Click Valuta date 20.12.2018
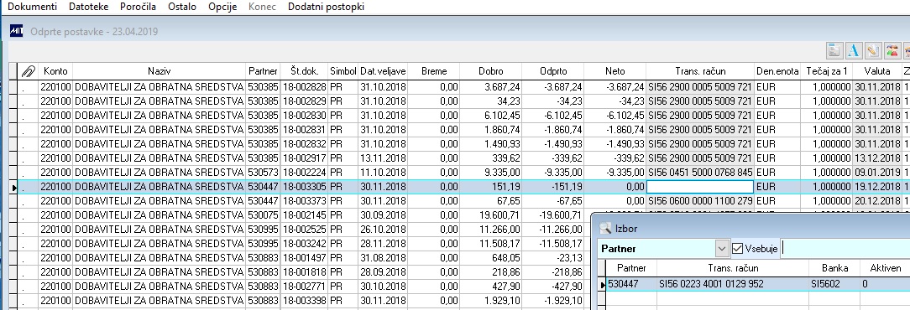Screen dimensions: 910x310 pyautogui.click(x=876, y=200)
